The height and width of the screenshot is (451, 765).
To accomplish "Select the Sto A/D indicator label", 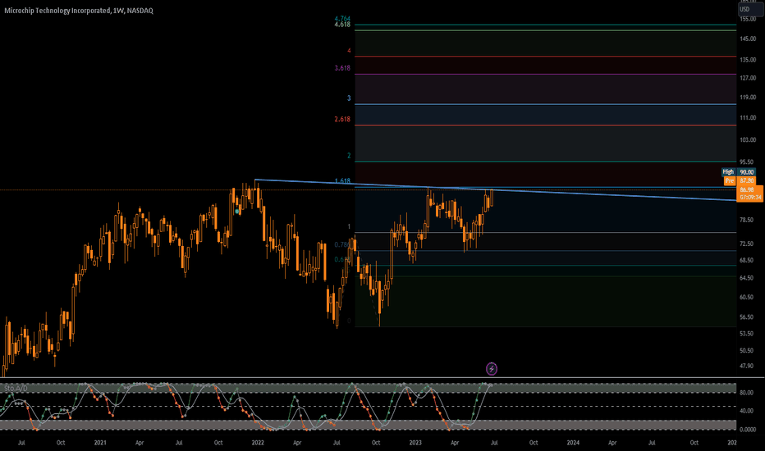I will pos(16,389).
